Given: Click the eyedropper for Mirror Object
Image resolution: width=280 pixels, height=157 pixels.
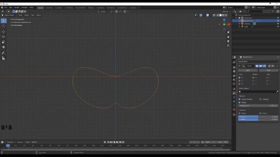Looking at the screenshot, I should click(277, 92).
